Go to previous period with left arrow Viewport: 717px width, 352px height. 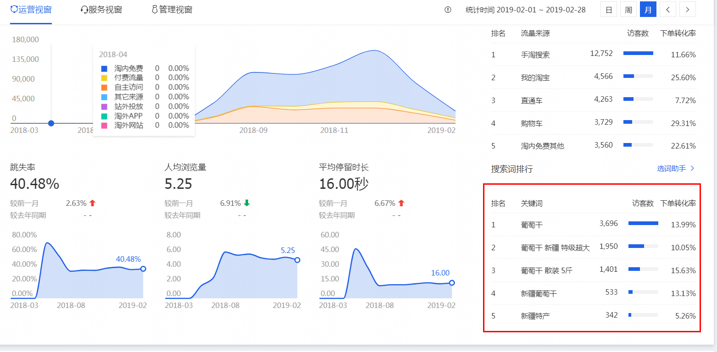point(667,10)
